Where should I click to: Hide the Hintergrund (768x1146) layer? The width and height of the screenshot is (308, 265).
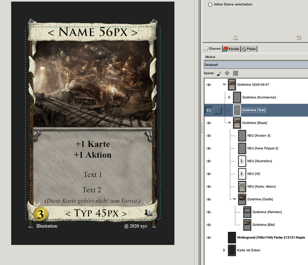[209, 238]
